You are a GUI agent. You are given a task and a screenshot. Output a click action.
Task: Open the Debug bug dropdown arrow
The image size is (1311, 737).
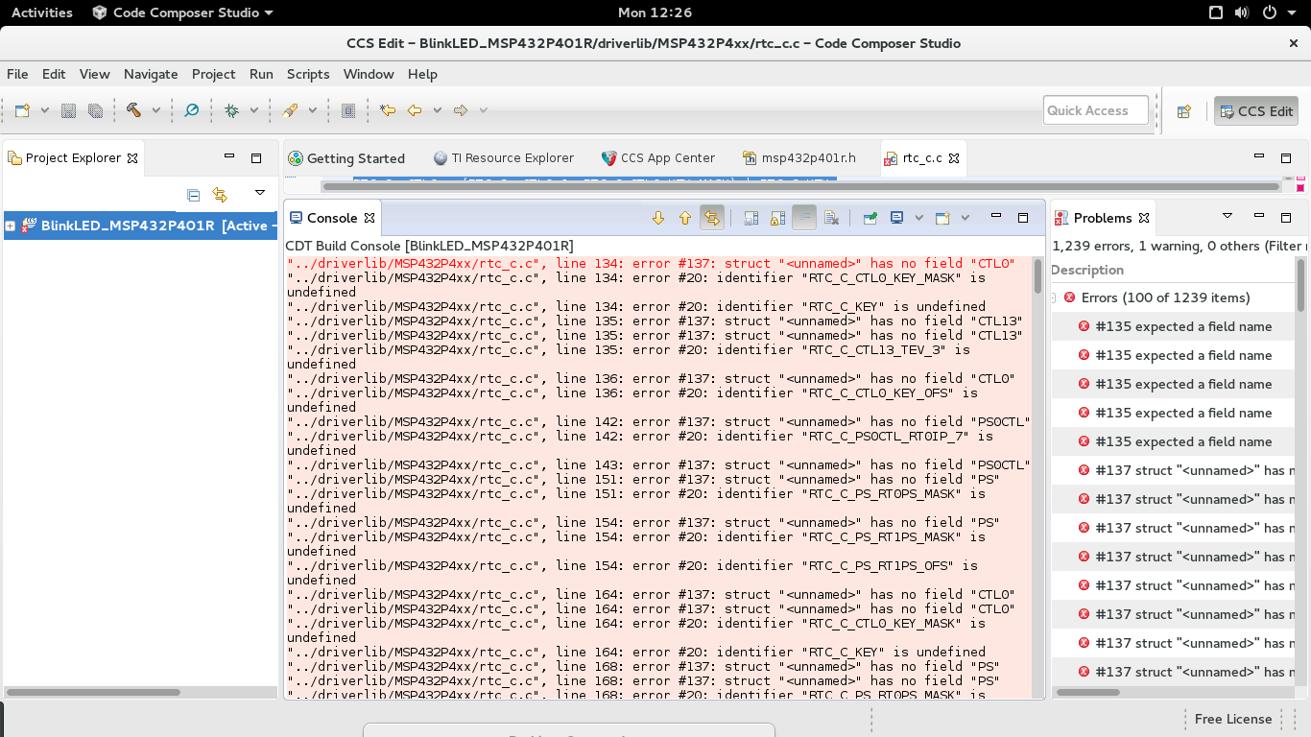coord(253,110)
